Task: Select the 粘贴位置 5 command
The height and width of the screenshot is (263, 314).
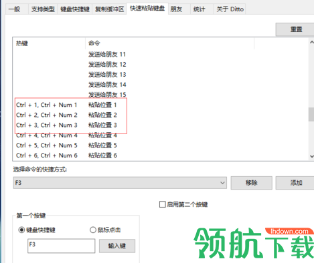Action: pyautogui.click(x=102, y=146)
